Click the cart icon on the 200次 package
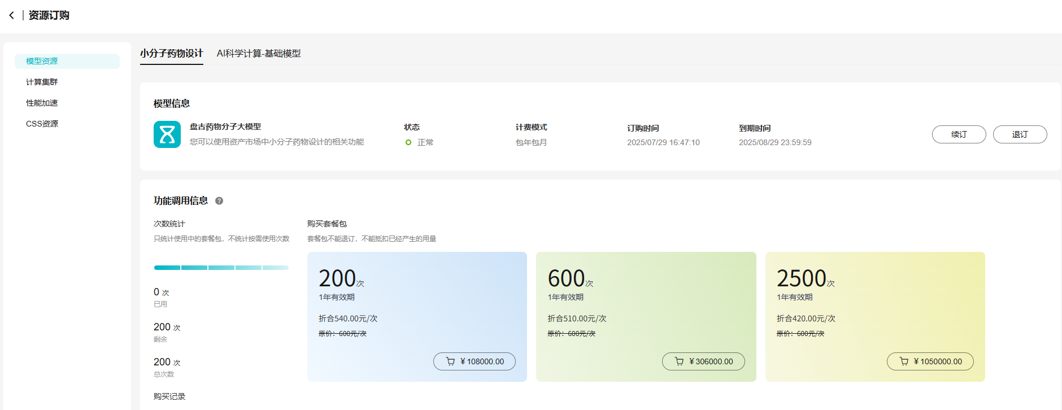Image resolution: width=1062 pixels, height=410 pixels. coord(450,361)
